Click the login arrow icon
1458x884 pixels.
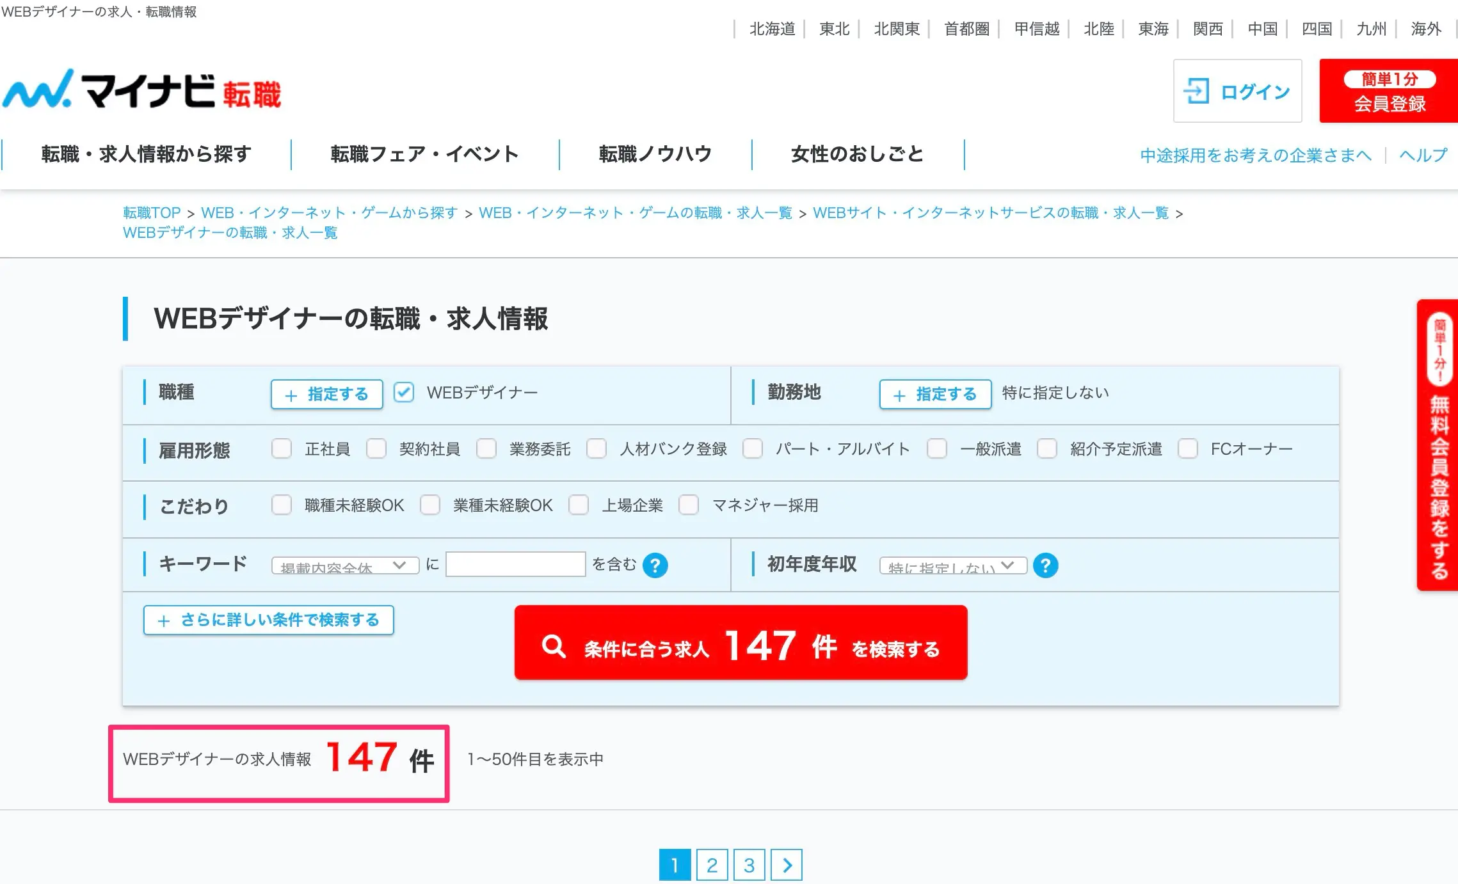(1196, 91)
